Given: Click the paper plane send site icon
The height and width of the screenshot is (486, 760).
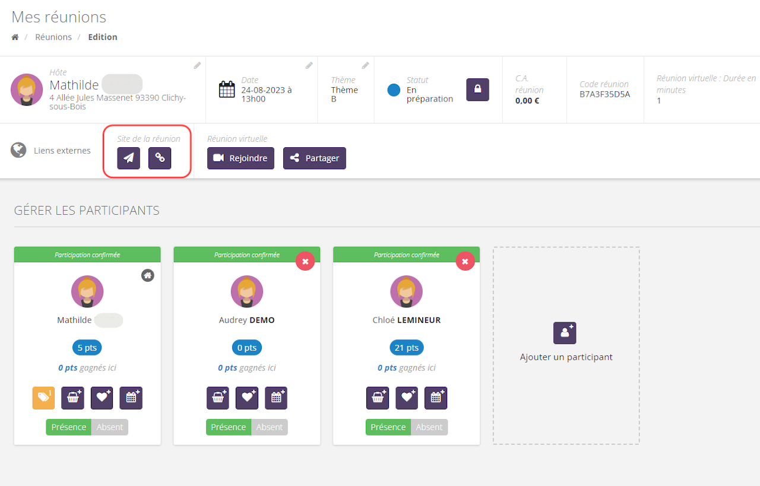Looking at the screenshot, I should click(x=128, y=158).
